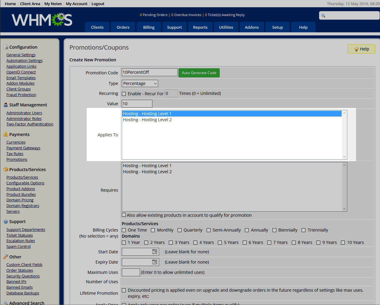Check the 10 Years domain option

343,243
